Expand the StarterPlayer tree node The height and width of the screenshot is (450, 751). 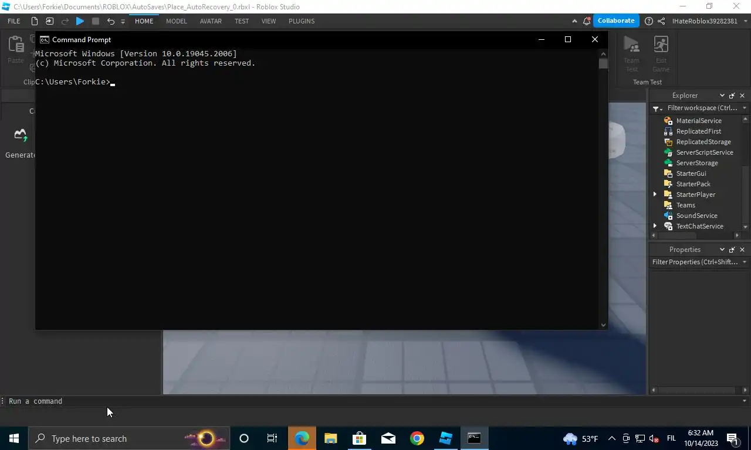(655, 195)
